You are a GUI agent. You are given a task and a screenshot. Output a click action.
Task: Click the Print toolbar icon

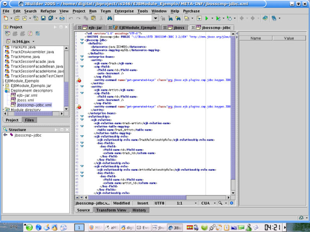click(x=62, y=18)
